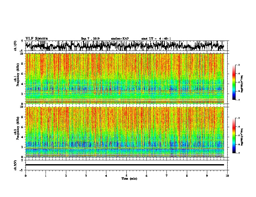Click the time axis tick label "7"

click(x=167, y=176)
